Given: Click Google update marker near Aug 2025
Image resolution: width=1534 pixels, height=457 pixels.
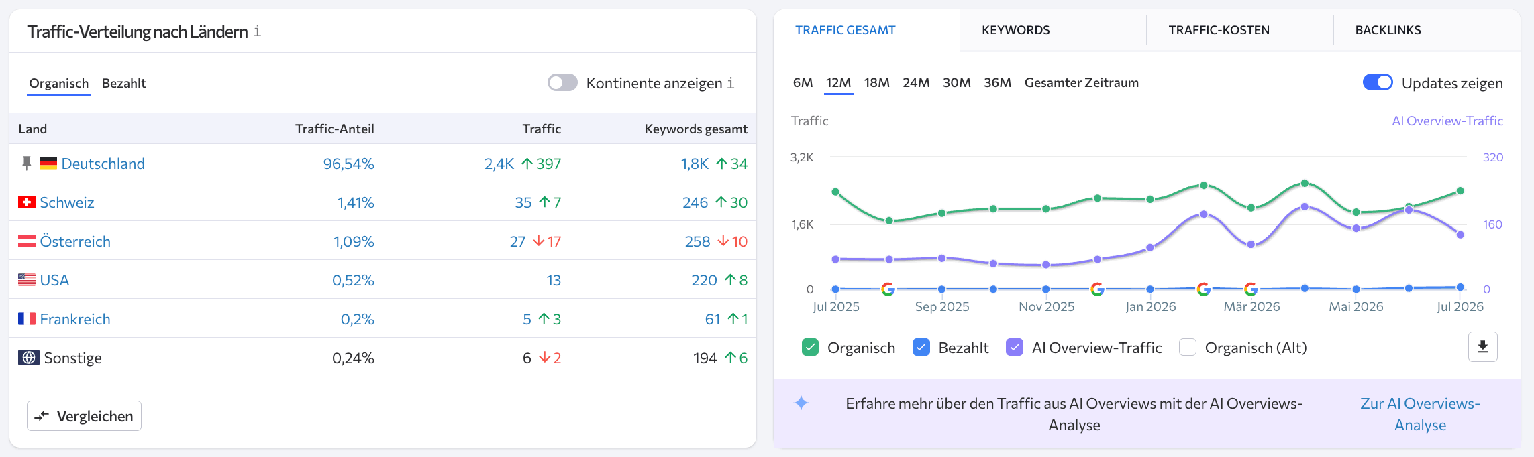Looking at the screenshot, I should click(888, 289).
